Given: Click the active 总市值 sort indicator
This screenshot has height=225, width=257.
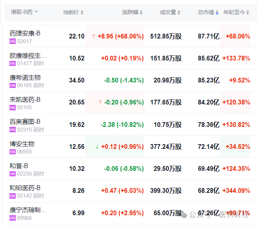Looking at the screenshot, I should 217,13.
